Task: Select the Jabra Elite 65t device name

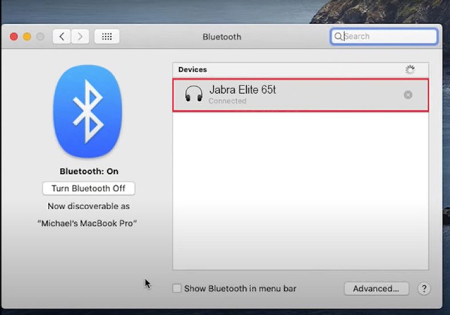Action: pyautogui.click(x=243, y=90)
